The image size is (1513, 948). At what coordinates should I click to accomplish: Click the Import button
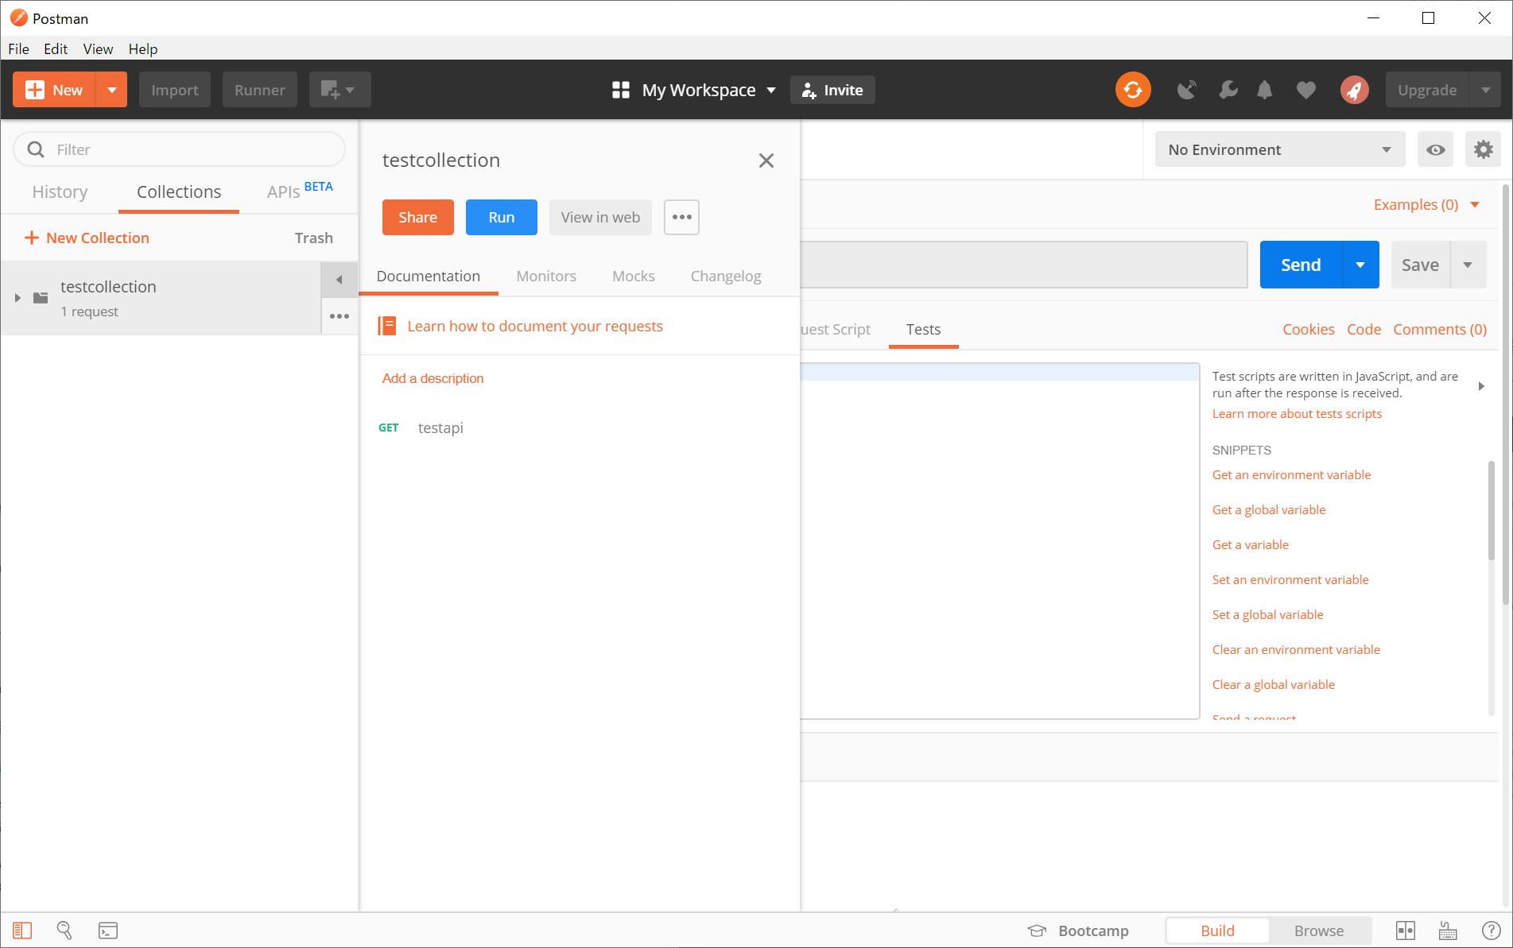(175, 90)
